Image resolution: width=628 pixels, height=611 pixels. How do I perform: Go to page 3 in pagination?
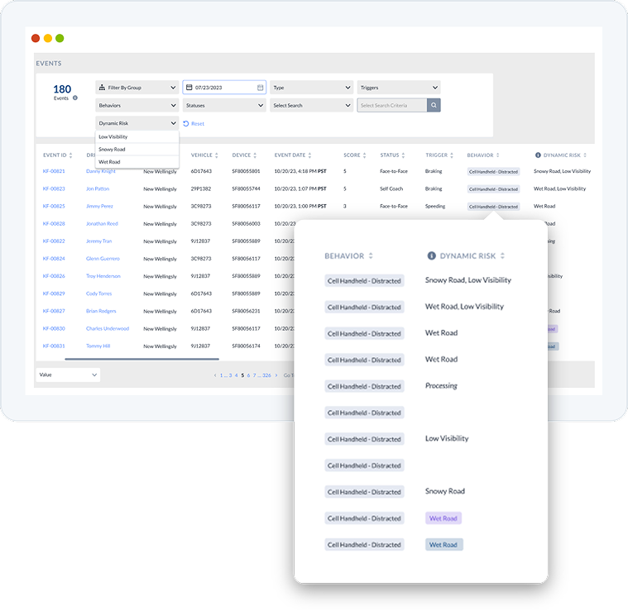tap(230, 375)
